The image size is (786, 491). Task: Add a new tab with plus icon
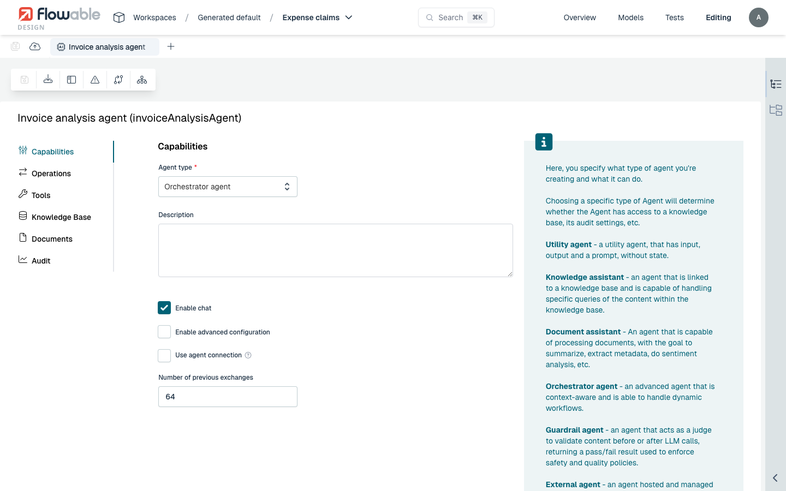click(171, 46)
